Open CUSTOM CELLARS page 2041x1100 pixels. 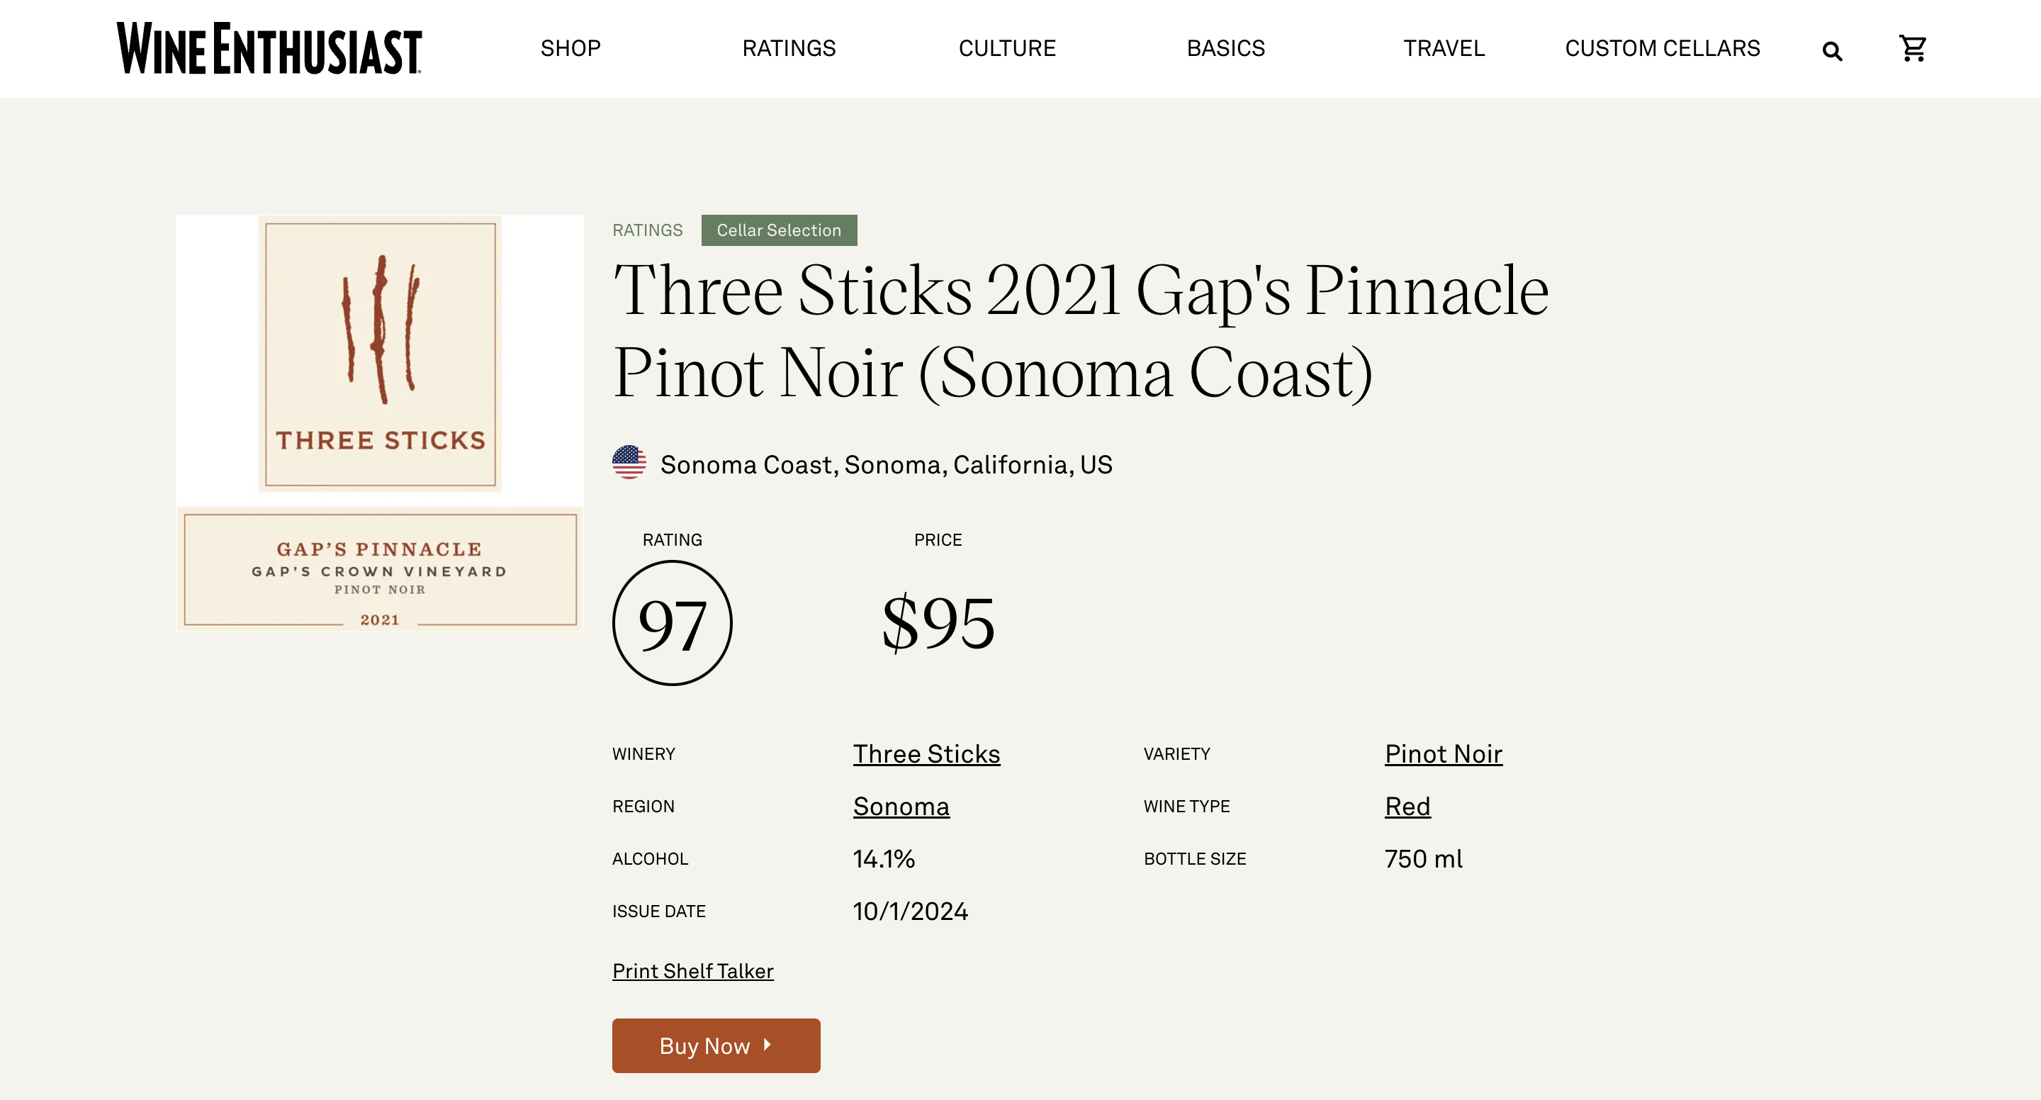(x=1663, y=48)
